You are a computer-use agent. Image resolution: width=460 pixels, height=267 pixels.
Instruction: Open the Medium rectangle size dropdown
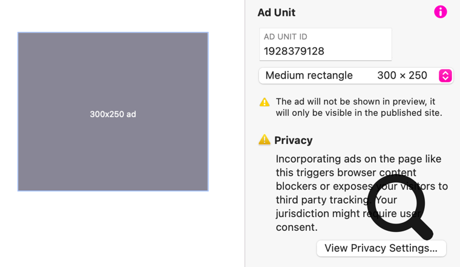coord(309,76)
